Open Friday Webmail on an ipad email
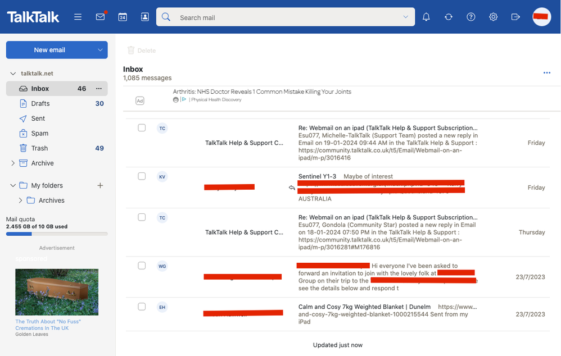 [x=388, y=128]
